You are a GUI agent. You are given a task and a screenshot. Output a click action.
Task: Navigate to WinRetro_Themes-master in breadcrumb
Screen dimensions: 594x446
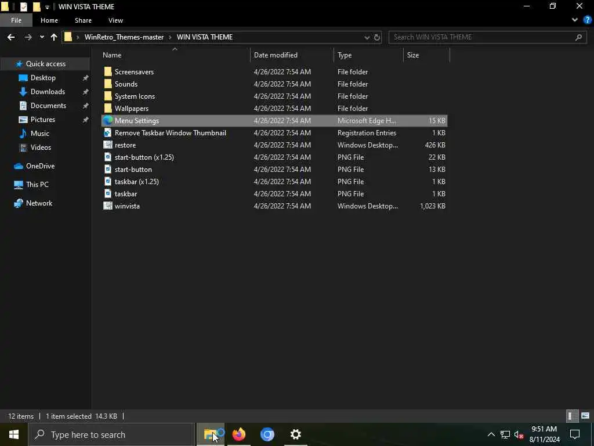click(x=124, y=37)
